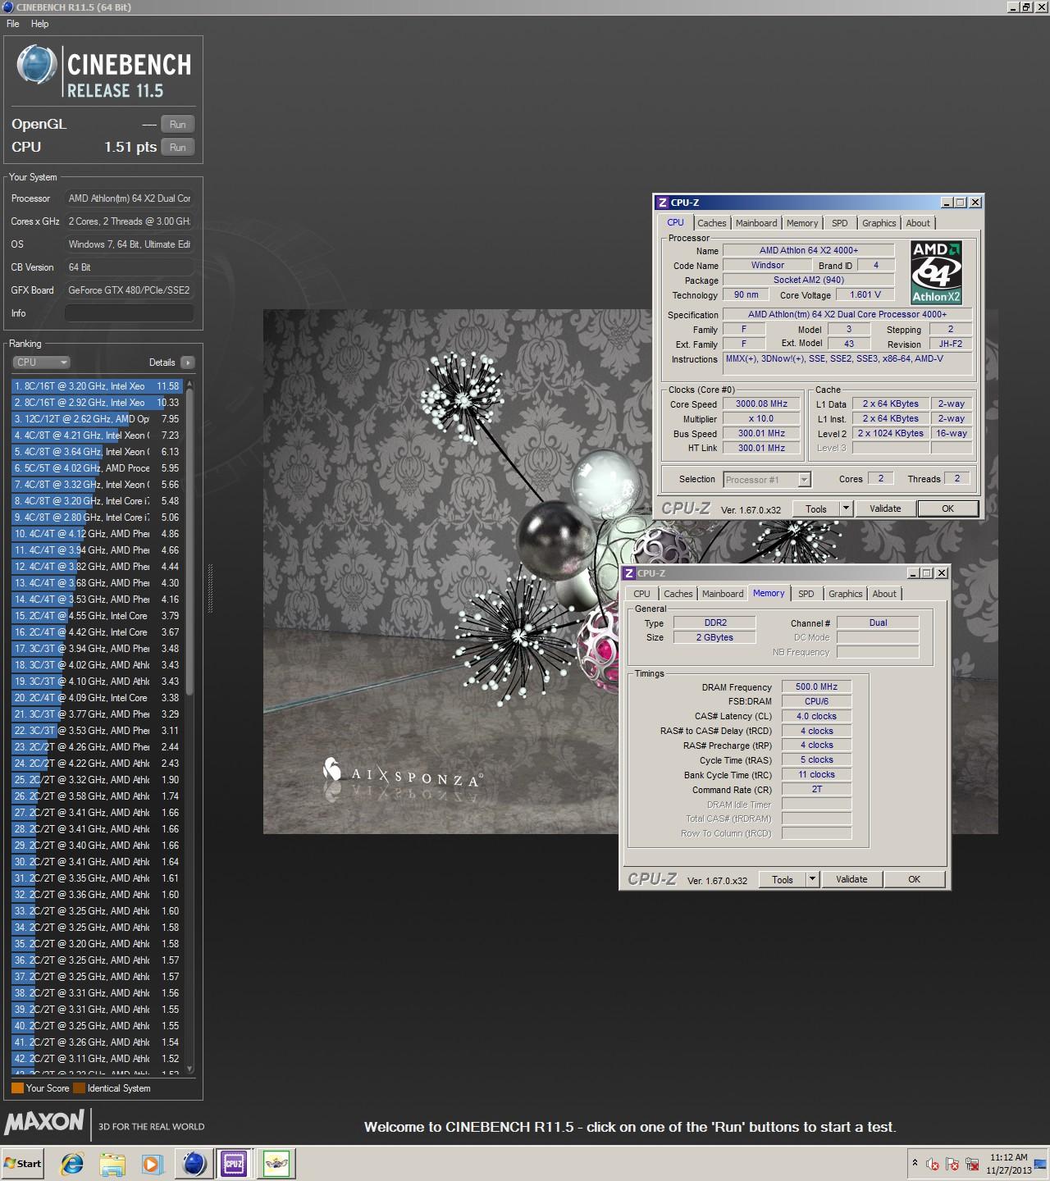Open Mainboard tab in upper CPU-Z window
This screenshot has width=1050, height=1181.
(x=756, y=223)
